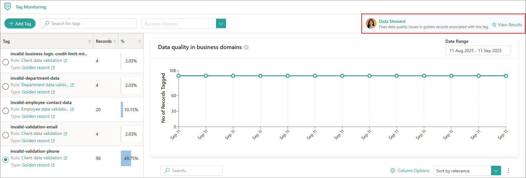The height and width of the screenshot is (178, 526).
Task: Click the Column Options gear icon
Action: tap(393, 171)
